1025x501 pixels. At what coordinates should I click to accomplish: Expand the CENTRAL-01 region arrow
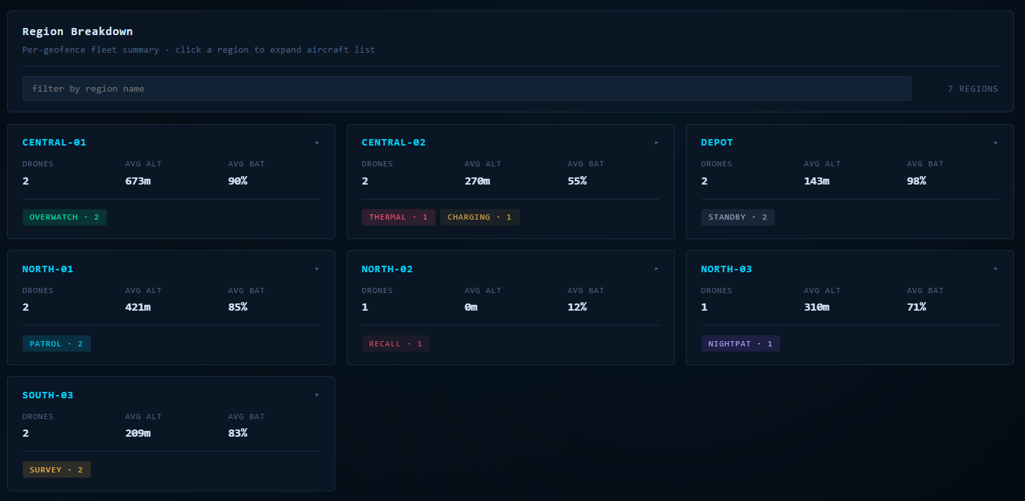coord(317,142)
